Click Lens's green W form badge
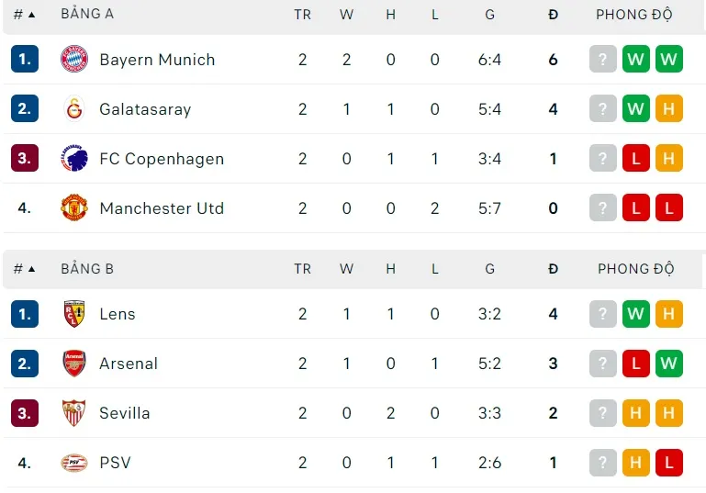Image resolution: width=706 pixels, height=493 pixels. [x=635, y=314]
